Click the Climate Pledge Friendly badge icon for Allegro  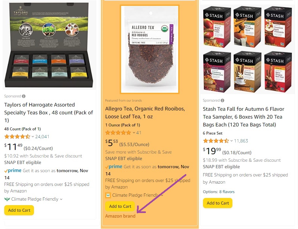pos(108,195)
